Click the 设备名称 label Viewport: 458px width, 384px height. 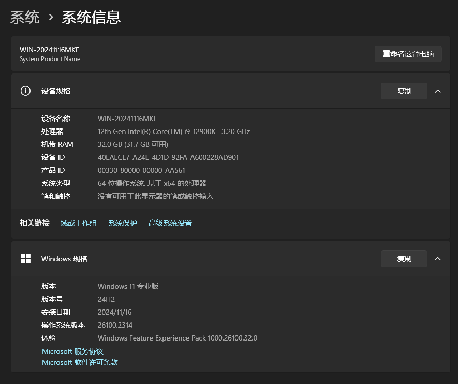[56, 119]
